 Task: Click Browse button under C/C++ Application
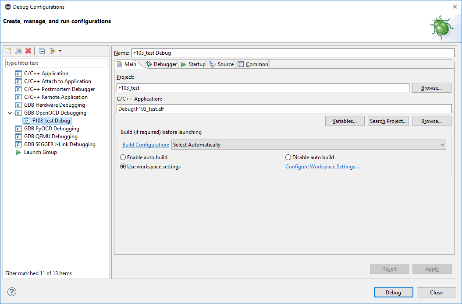[x=432, y=121]
